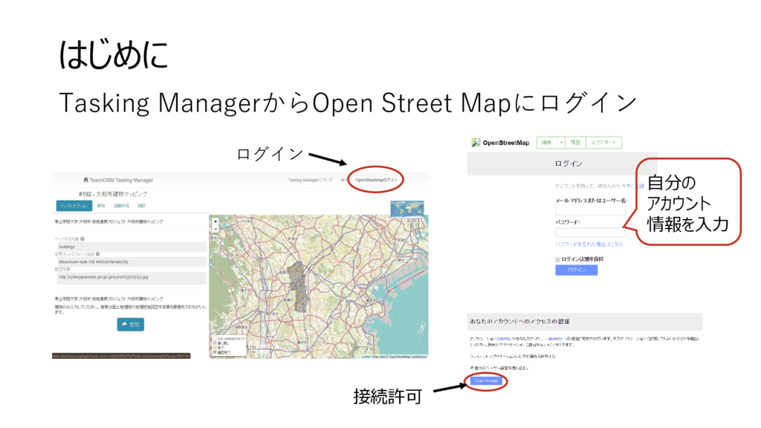Open the jp language dropdown
The image size is (761, 428).
pyautogui.click(x=343, y=180)
